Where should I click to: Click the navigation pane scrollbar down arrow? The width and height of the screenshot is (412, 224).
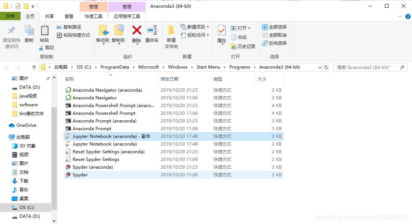point(54,221)
